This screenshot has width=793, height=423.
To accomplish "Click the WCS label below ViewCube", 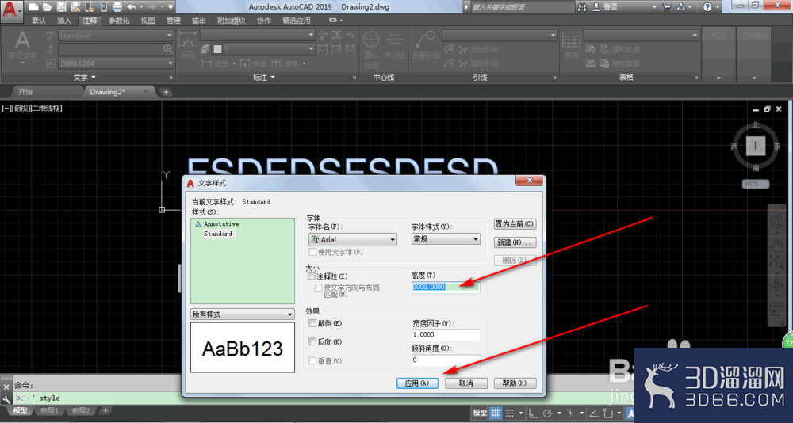I will coord(756,184).
